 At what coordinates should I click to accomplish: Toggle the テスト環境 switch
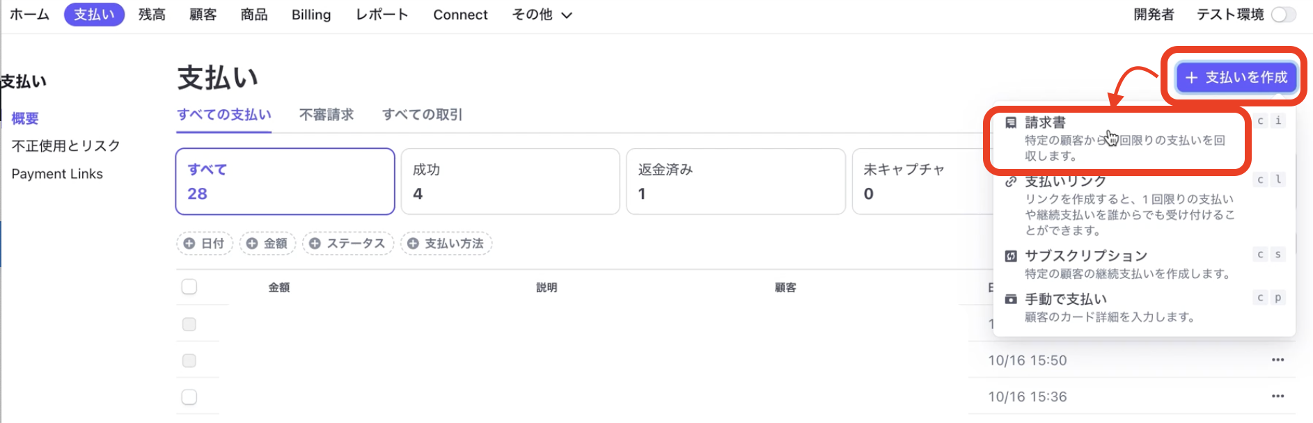tap(1283, 15)
